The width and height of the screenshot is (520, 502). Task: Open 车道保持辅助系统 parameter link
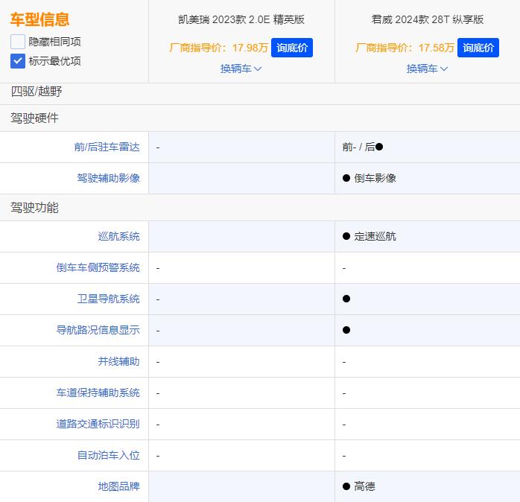pyautogui.click(x=98, y=393)
